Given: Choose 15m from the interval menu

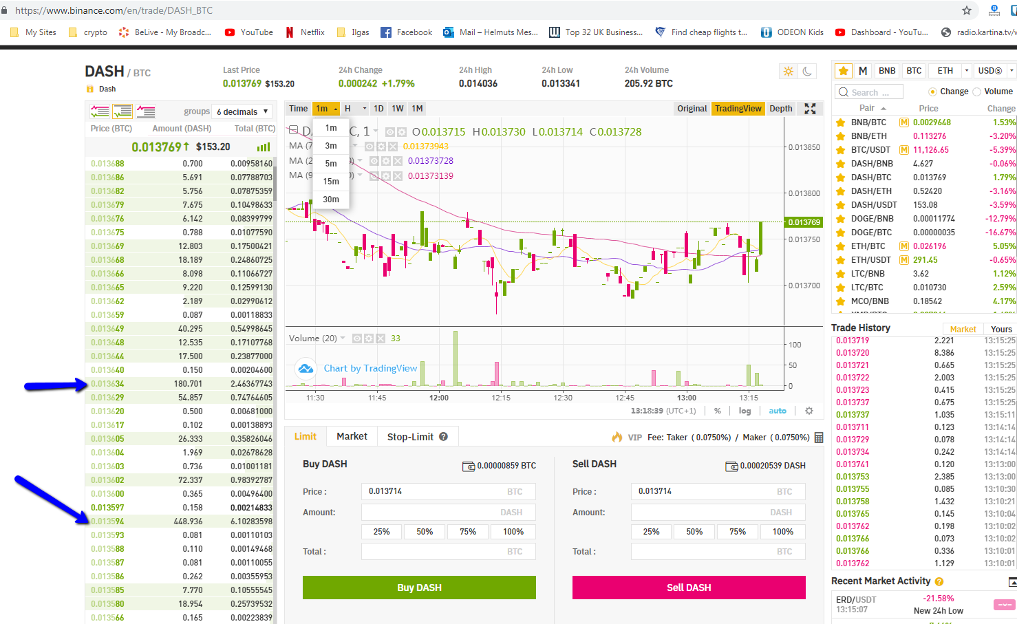Looking at the screenshot, I should (331, 182).
